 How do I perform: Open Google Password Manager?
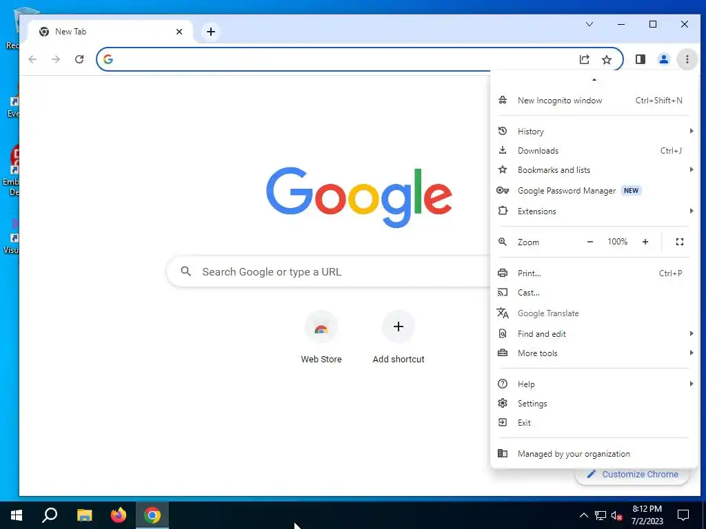pos(594,191)
